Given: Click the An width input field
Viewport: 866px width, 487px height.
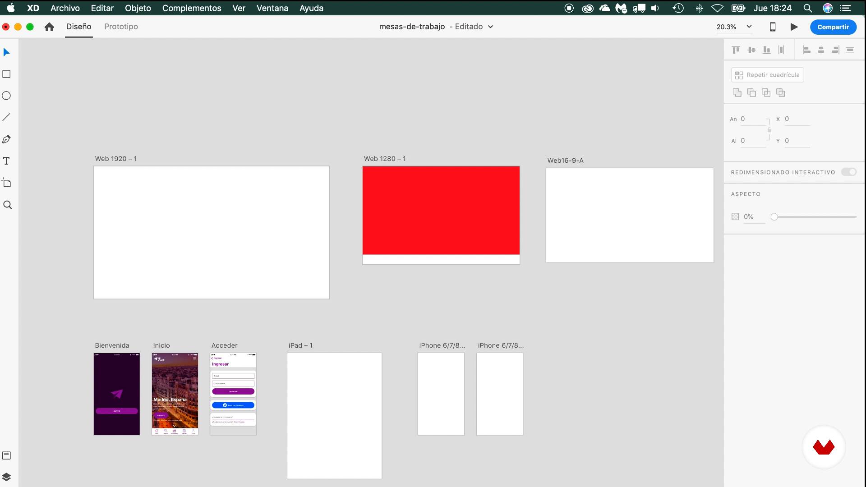Looking at the screenshot, I should click(753, 119).
